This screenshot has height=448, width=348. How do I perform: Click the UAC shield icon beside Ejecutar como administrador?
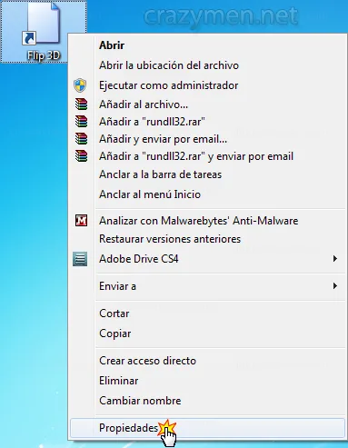click(80, 85)
